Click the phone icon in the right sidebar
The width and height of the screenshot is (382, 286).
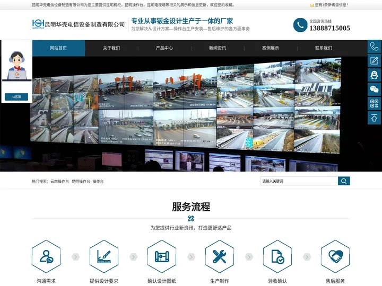point(375,47)
